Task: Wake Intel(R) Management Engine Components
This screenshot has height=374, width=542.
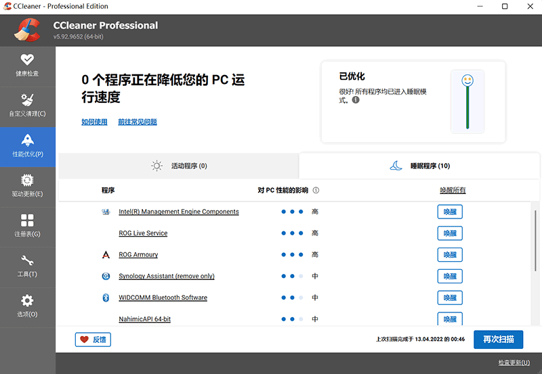Action: click(x=450, y=212)
